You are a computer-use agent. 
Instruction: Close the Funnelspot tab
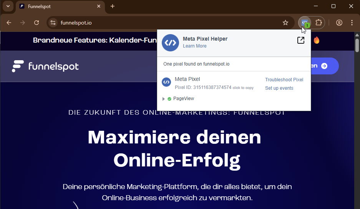pyautogui.click(x=99, y=6)
